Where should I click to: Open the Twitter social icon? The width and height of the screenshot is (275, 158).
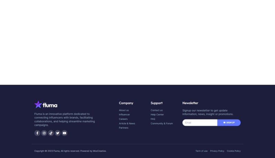(57, 133)
